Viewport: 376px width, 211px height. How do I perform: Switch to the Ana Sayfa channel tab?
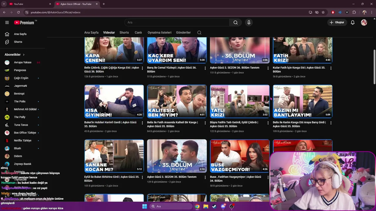click(91, 33)
